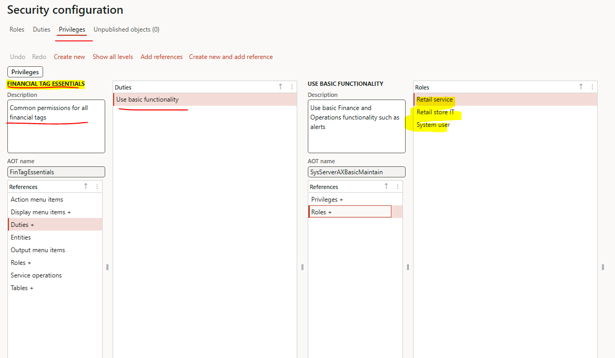
Task: Open the more options menu in the Duties pane header
Action: tap(292, 87)
